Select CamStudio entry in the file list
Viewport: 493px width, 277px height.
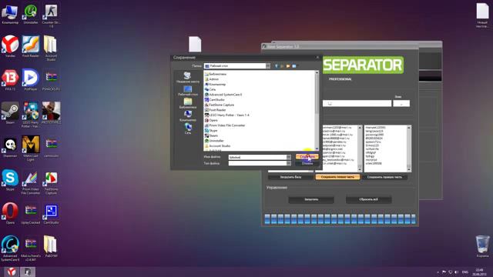215,99
